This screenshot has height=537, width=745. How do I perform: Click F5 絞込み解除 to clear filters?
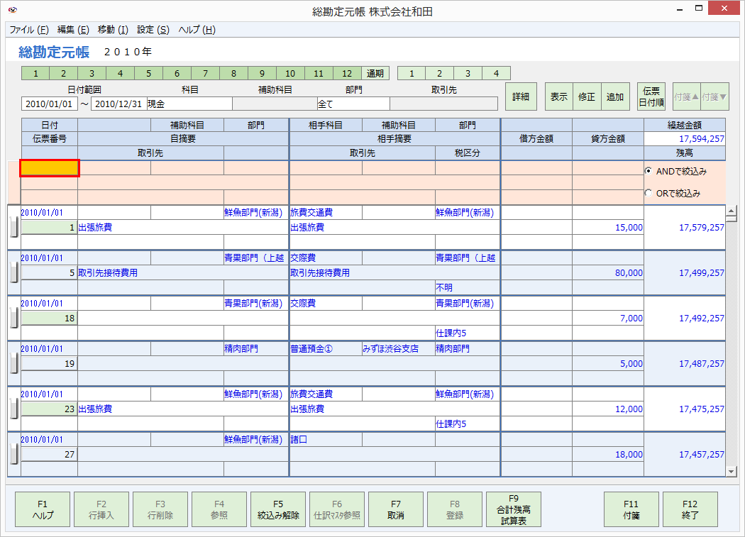point(278,509)
